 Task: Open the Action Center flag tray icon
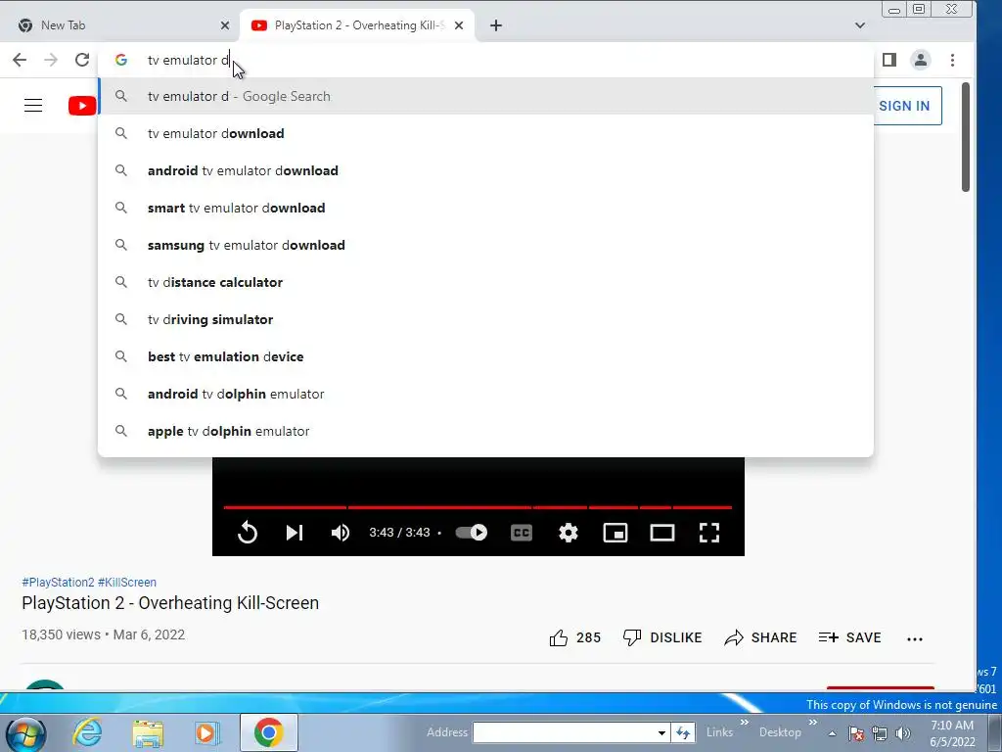pyautogui.click(x=856, y=733)
